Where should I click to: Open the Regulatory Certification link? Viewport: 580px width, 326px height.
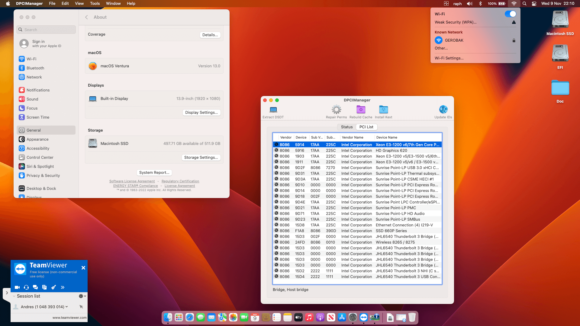click(x=180, y=181)
